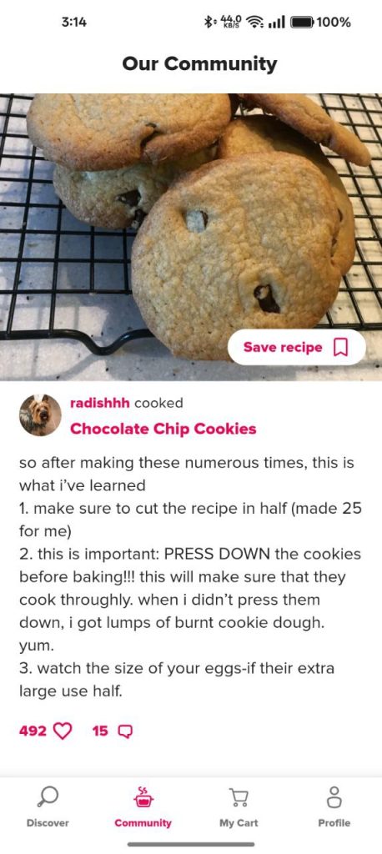Open the radishhh username link
The width and height of the screenshot is (382, 854).
tap(100, 403)
